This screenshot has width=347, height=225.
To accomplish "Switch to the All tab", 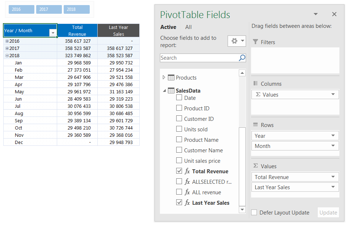I will pos(189,27).
